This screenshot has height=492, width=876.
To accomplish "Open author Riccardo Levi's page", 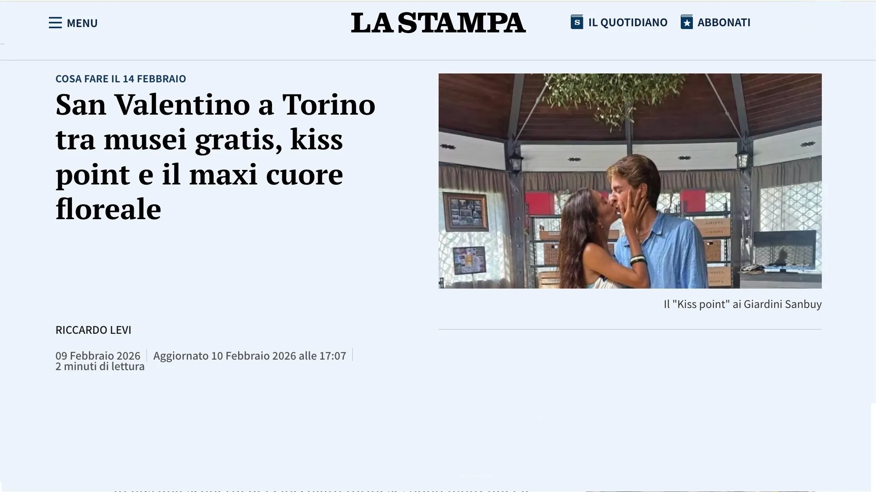I will coord(93,330).
